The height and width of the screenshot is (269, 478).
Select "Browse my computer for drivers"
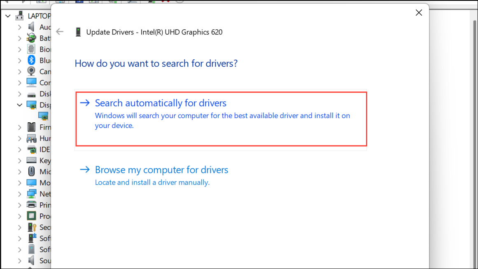coord(161,170)
